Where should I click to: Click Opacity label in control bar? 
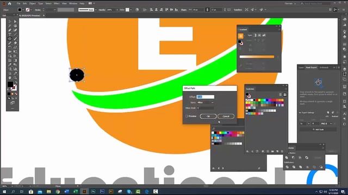click(102, 10)
